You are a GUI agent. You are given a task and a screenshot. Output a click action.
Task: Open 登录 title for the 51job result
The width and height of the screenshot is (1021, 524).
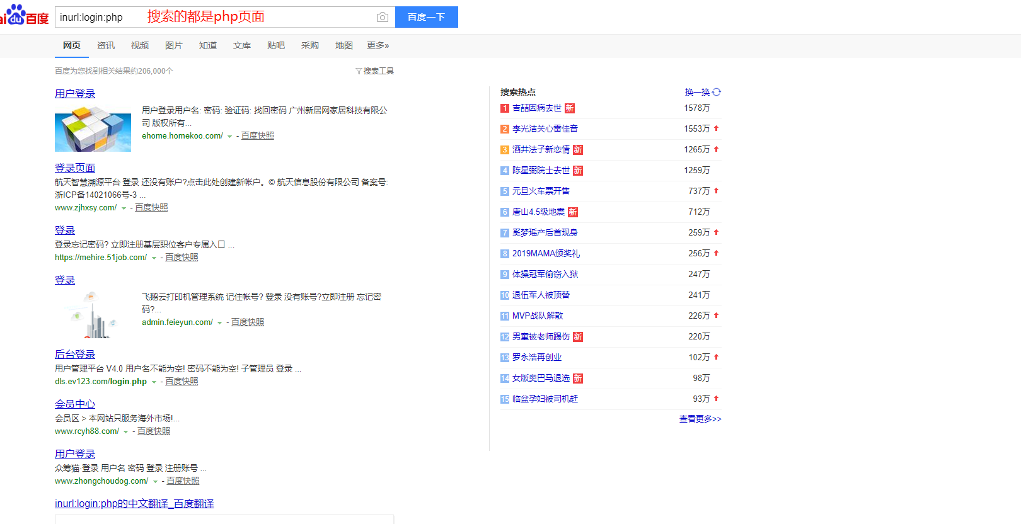pyautogui.click(x=65, y=231)
